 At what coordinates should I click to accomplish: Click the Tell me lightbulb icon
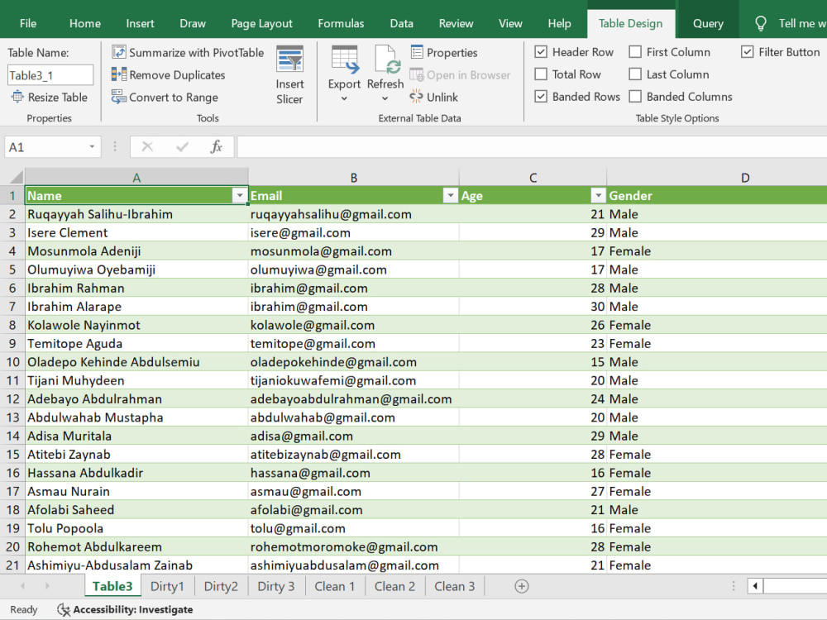tap(760, 23)
